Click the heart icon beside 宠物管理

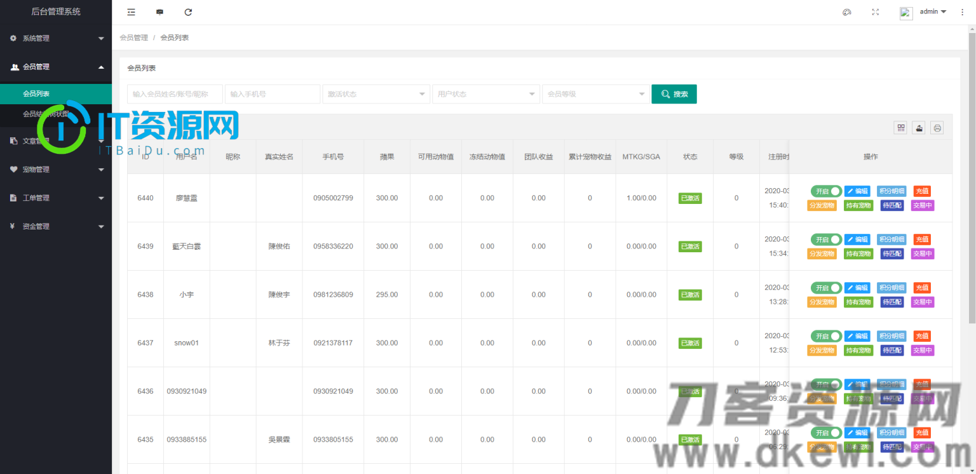coord(14,170)
